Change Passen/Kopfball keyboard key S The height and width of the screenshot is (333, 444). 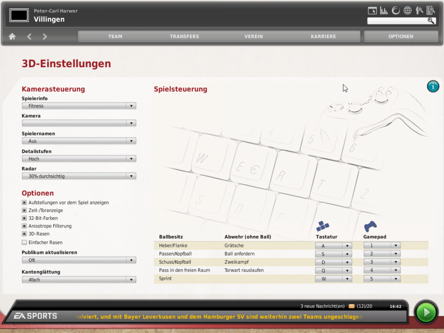tap(334, 254)
